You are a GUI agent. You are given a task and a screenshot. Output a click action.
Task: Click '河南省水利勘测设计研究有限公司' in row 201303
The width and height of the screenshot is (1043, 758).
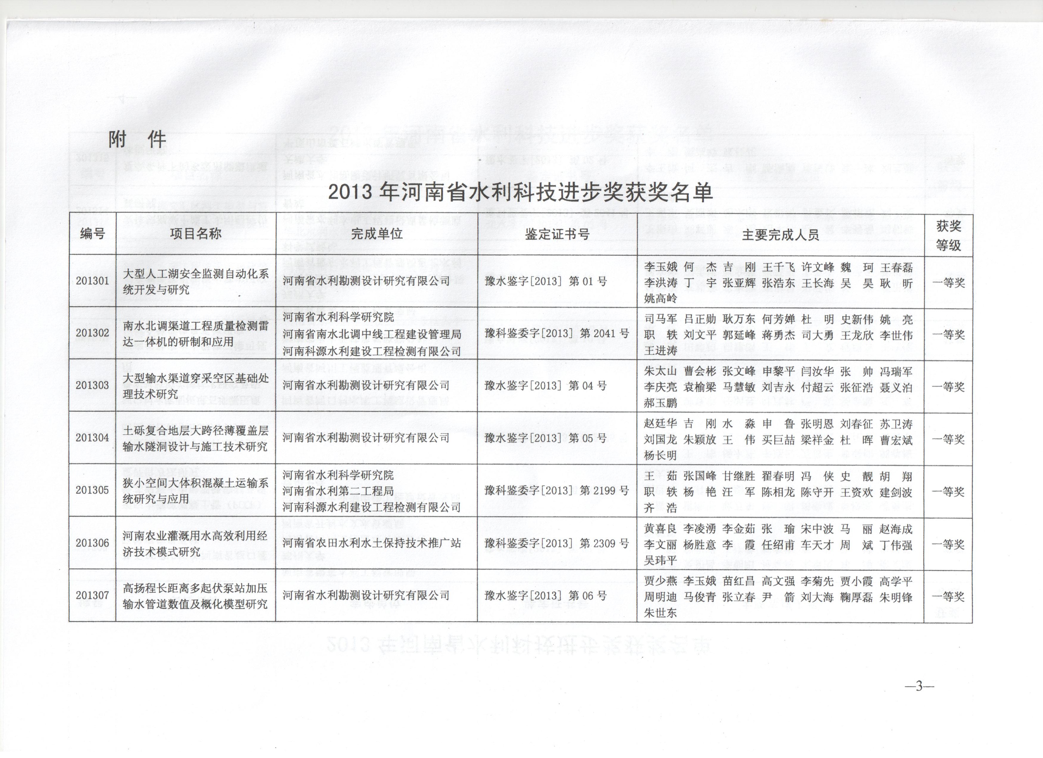click(x=366, y=386)
